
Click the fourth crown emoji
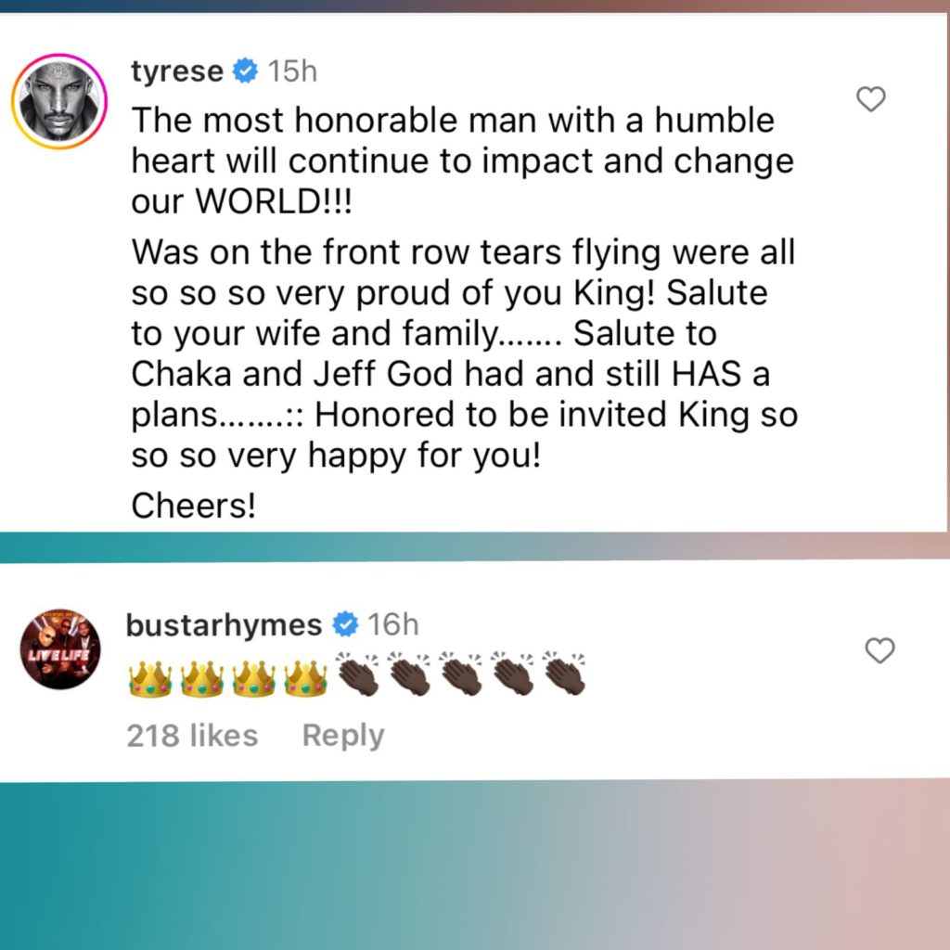[x=306, y=678]
